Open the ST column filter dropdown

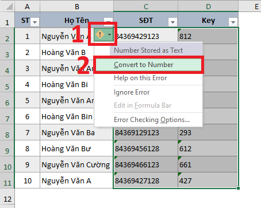click(35, 22)
